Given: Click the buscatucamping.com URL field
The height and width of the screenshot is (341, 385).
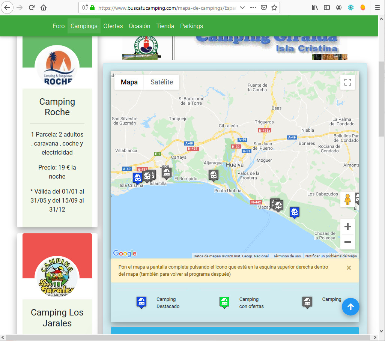Looking at the screenshot, I should 167,8.
